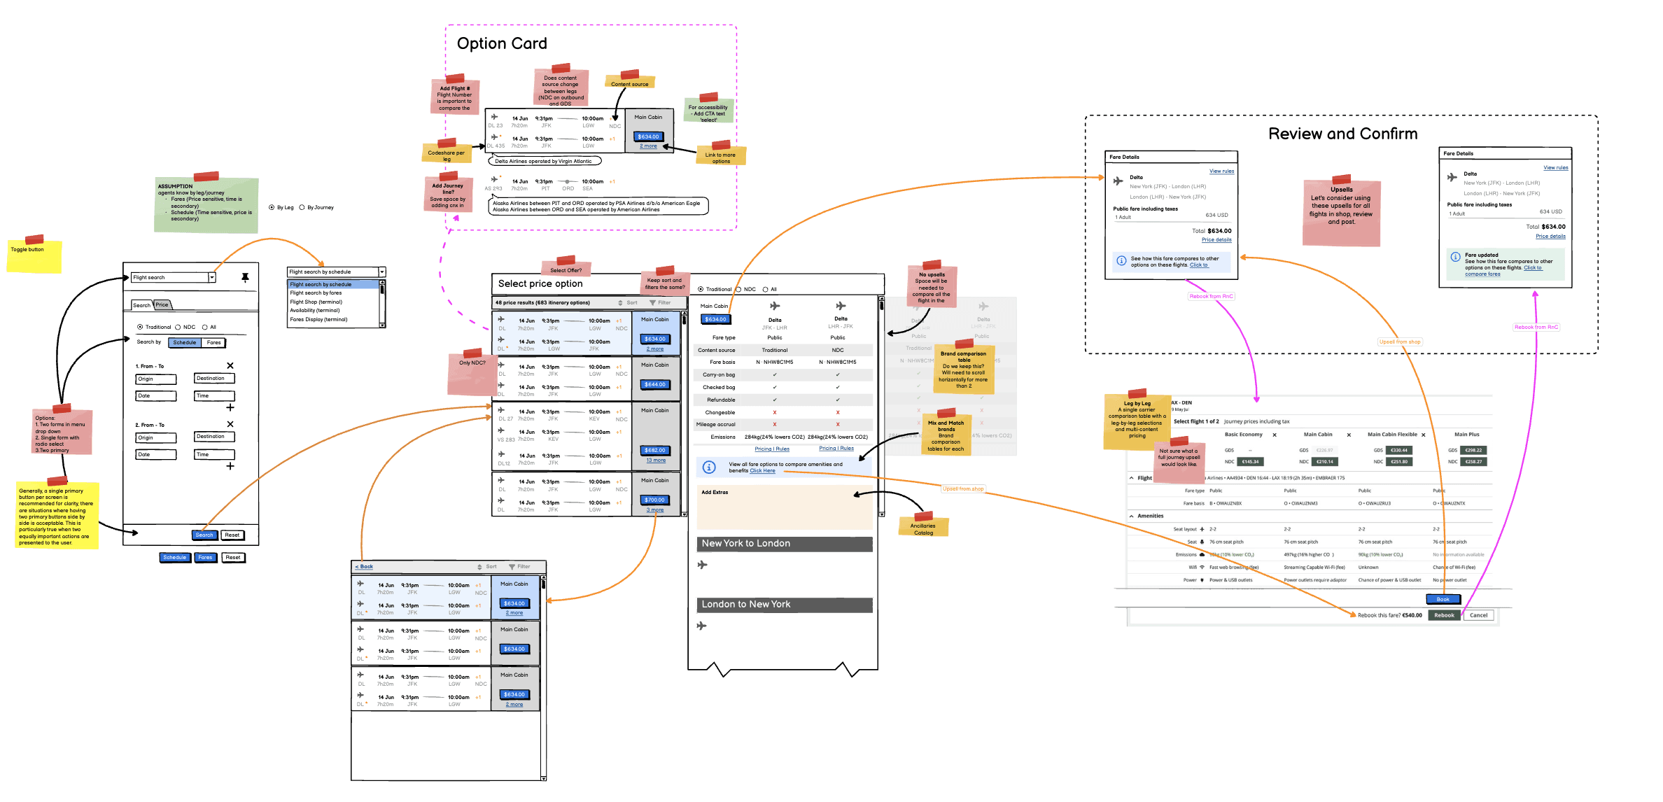Add a leg using plus under leg 2

[x=230, y=466]
